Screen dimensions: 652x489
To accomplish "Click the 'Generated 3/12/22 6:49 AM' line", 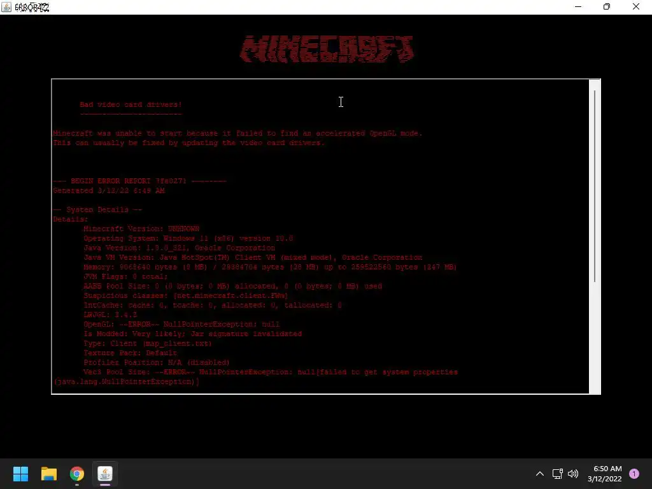I will pyautogui.click(x=109, y=190).
